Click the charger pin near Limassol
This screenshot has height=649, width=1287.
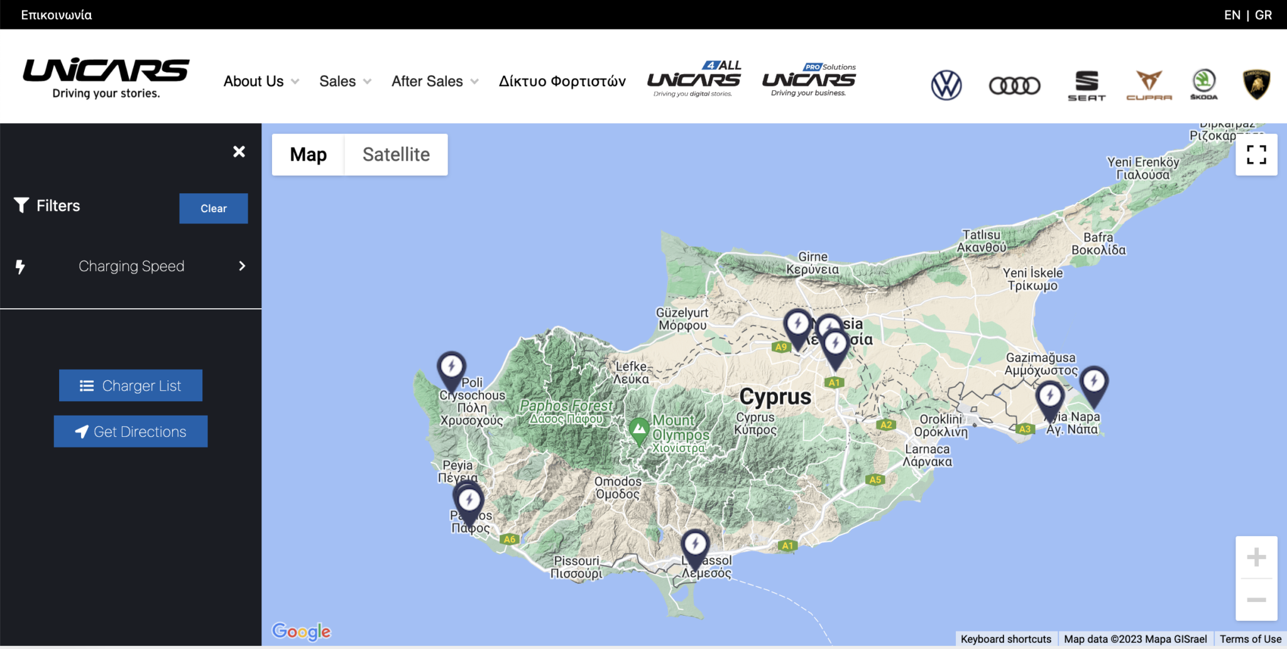[x=695, y=545]
